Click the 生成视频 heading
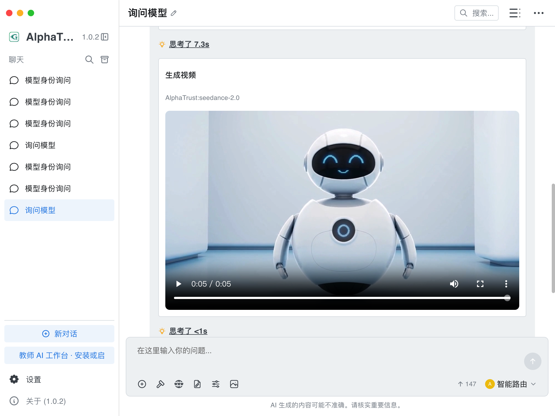 180,75
